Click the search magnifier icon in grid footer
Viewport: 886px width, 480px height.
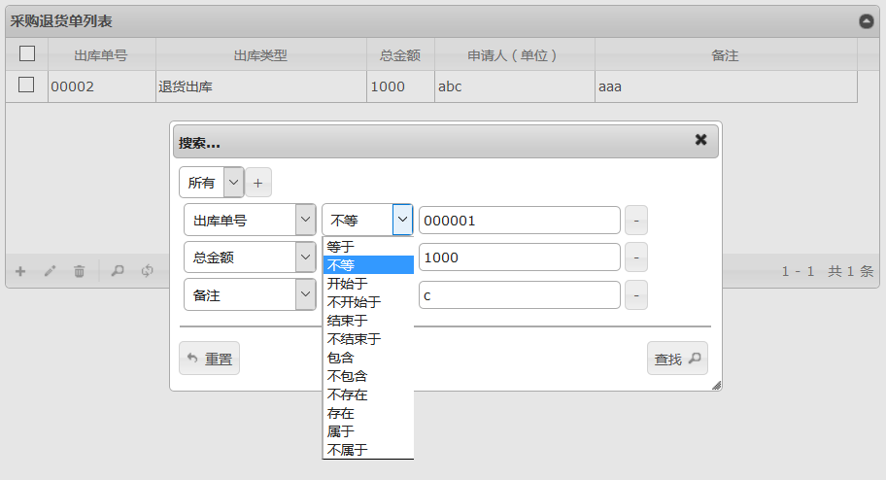point(118,271)
